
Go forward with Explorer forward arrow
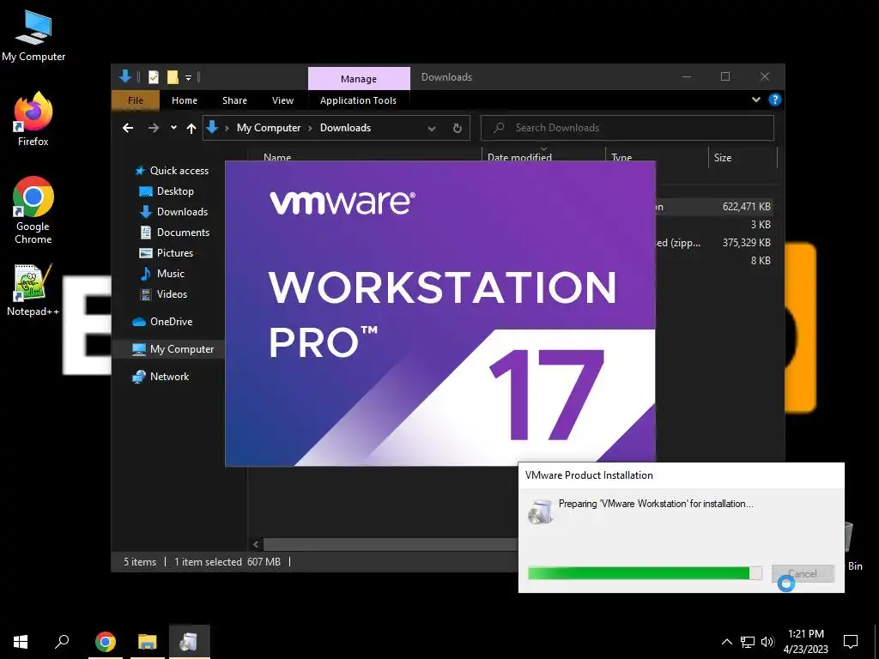pos(153,129)
